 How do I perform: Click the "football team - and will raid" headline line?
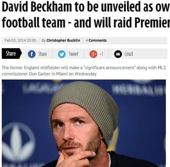pyautogui.click(x=86, y=22)
